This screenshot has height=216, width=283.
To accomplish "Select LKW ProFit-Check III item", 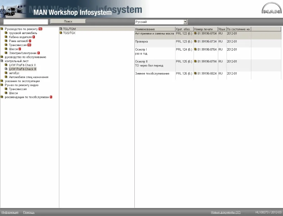I will (23, 69).
